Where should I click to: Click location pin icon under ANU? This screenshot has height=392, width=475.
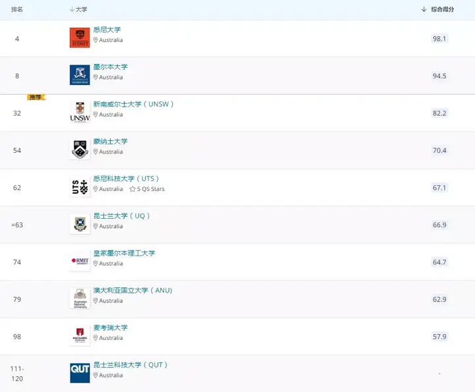coord(96,300)
